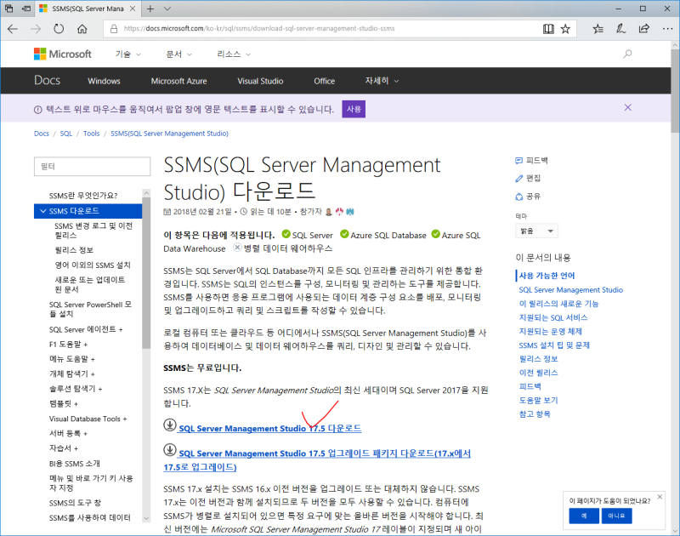Click the 편집 pencil icon

pos(519,179)
